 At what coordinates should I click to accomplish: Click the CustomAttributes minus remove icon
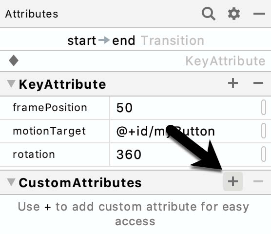[258, 181]
